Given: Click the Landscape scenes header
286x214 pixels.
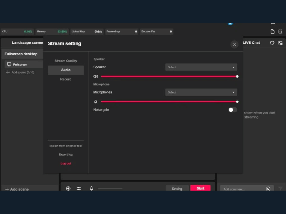Looking at the screenshot, I should (27, 43).
